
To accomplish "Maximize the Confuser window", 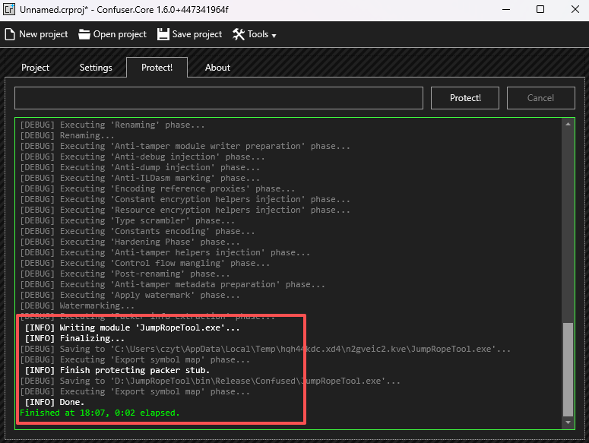I will tap(540, 10).
